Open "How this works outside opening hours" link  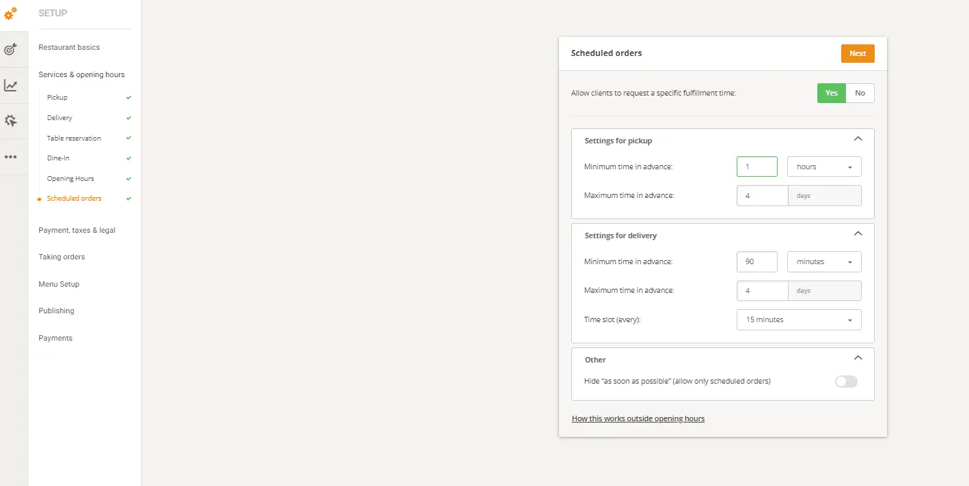(x=638, y=418)
